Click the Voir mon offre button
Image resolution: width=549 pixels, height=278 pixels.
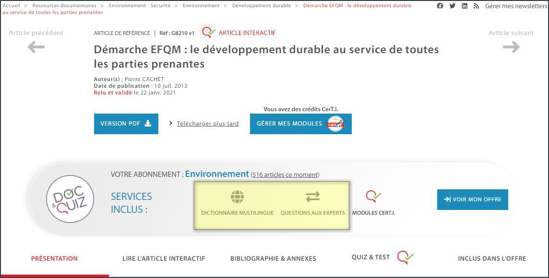tap(472, 199)
